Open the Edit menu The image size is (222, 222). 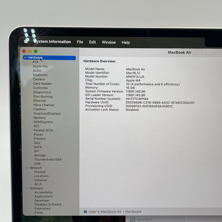(x=92, y=42)
